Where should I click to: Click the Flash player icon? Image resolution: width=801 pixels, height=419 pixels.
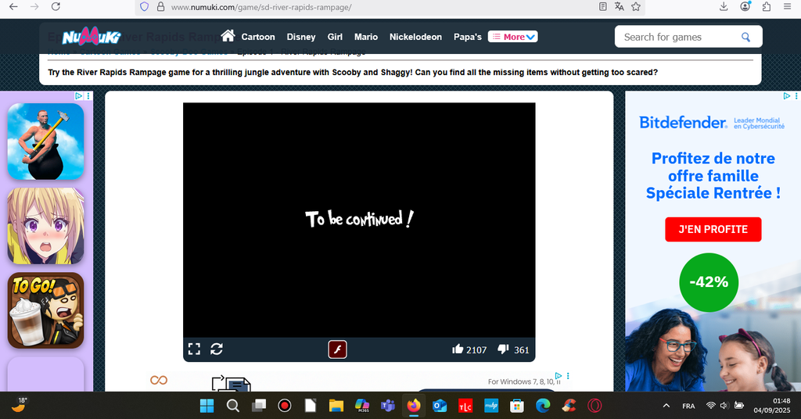coord(337,349)
